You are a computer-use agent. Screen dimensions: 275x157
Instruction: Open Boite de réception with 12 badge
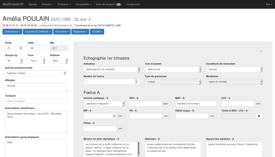[108, 4]
